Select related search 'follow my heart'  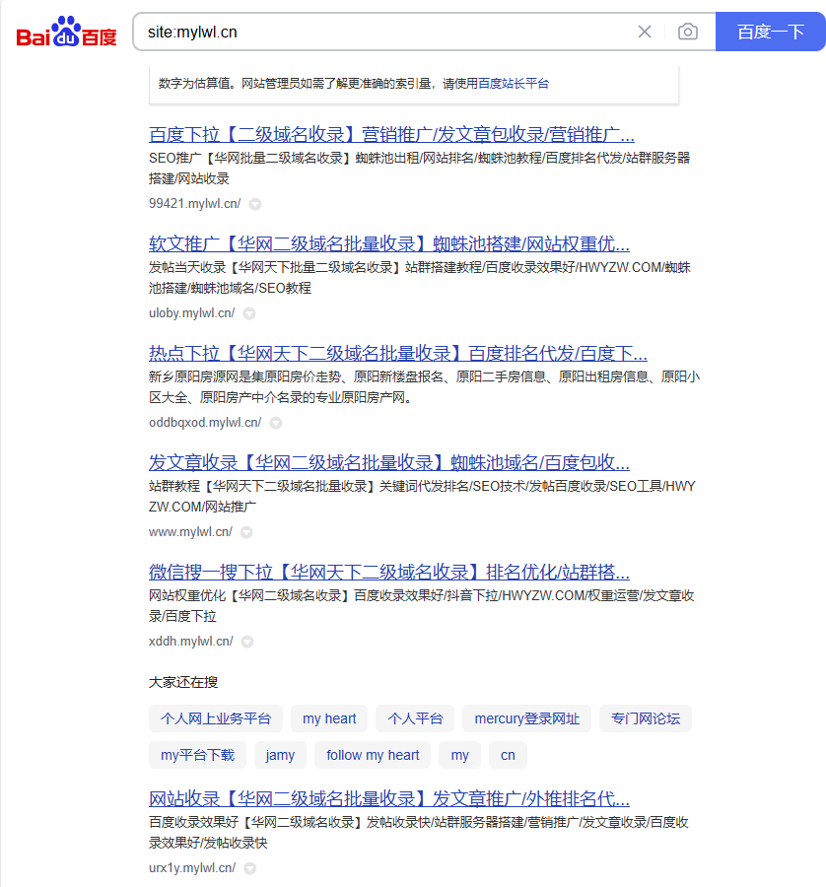373,755
